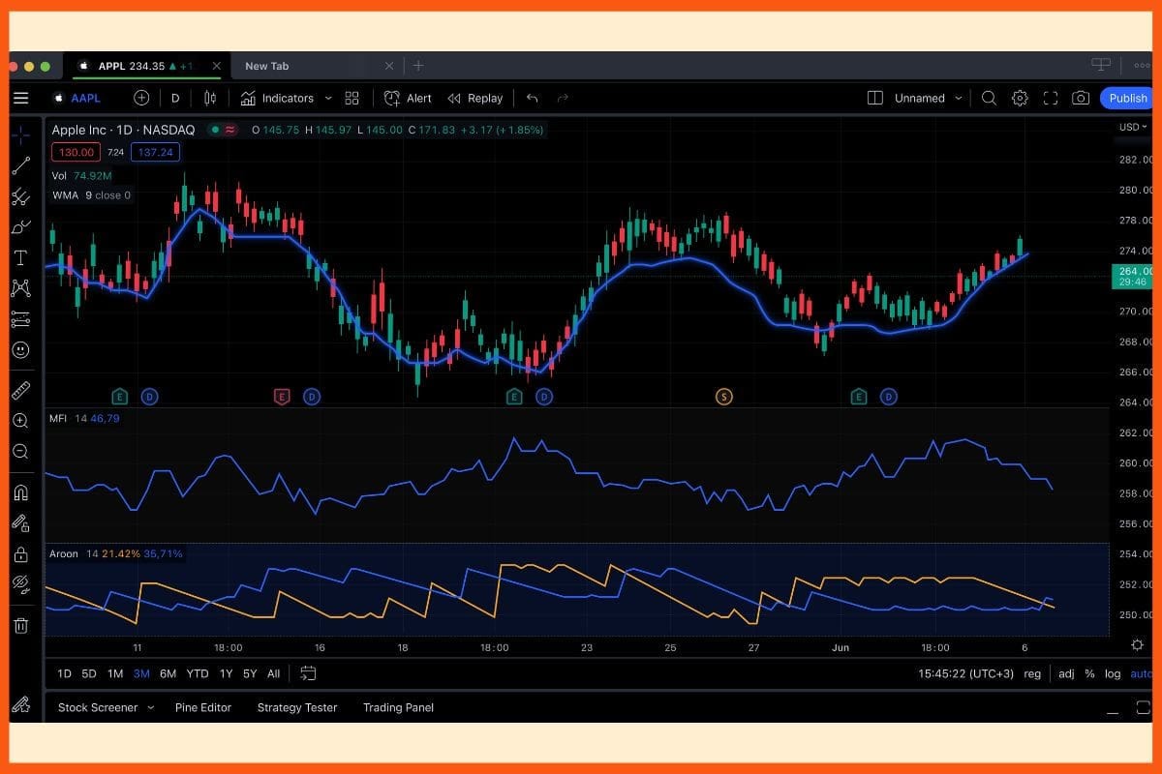Open the Indicators dropdown chevron

pyautogui.click(x=328, y=98)
